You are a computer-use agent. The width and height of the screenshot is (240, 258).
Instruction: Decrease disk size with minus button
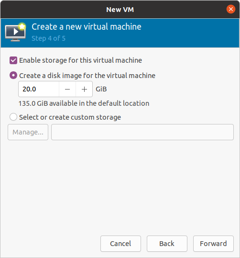pyautogui.click(x=67, y=89)
